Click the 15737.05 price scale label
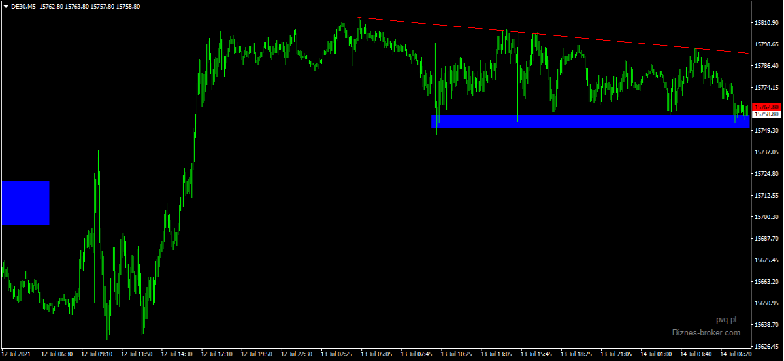The height and width of the screenshot is (361, 784). [x=766, y=152]
